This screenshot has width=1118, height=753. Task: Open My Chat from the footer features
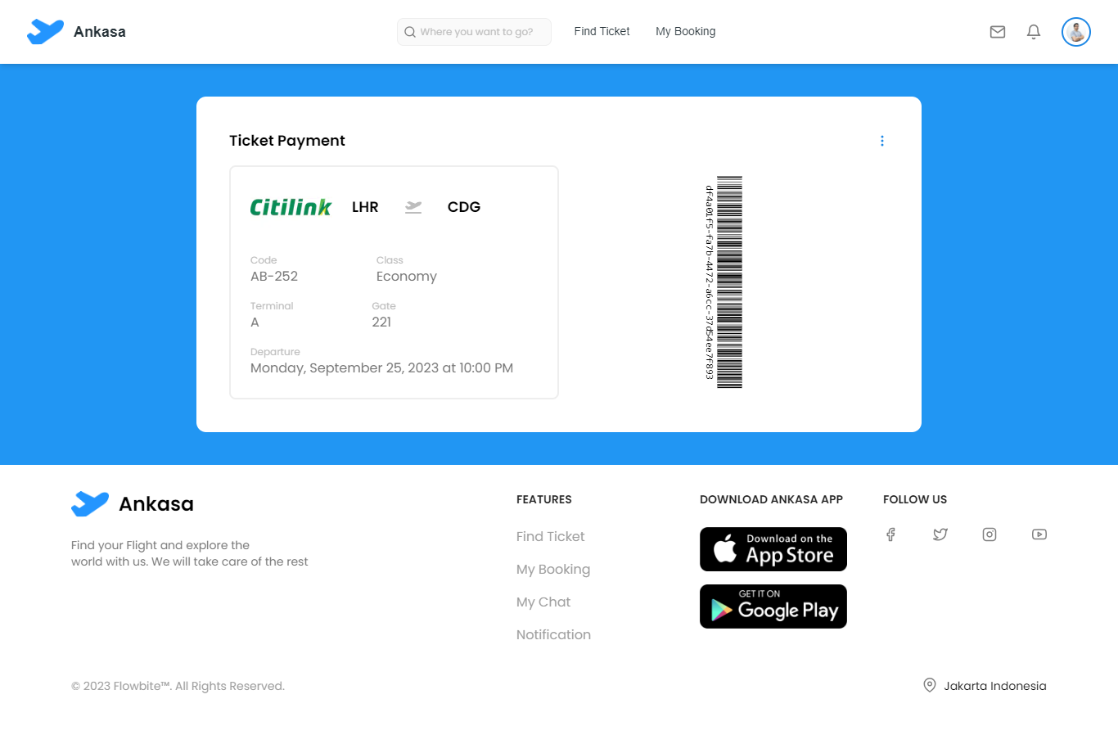543,602
